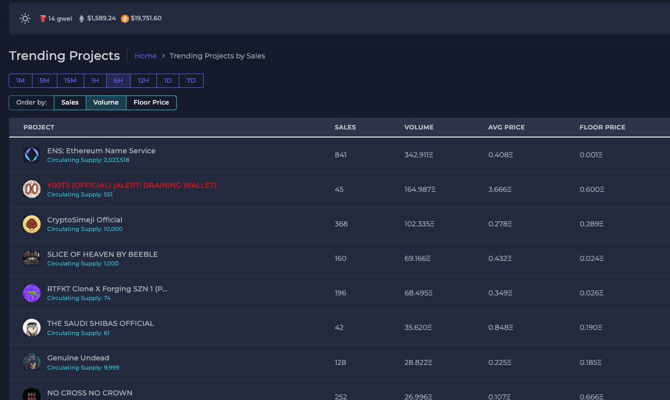Open SLICE OF HEAVEN BY BEEBLE name
This screenshot has height=400, width=670.
pyautogui.click(x=103, y=254)
